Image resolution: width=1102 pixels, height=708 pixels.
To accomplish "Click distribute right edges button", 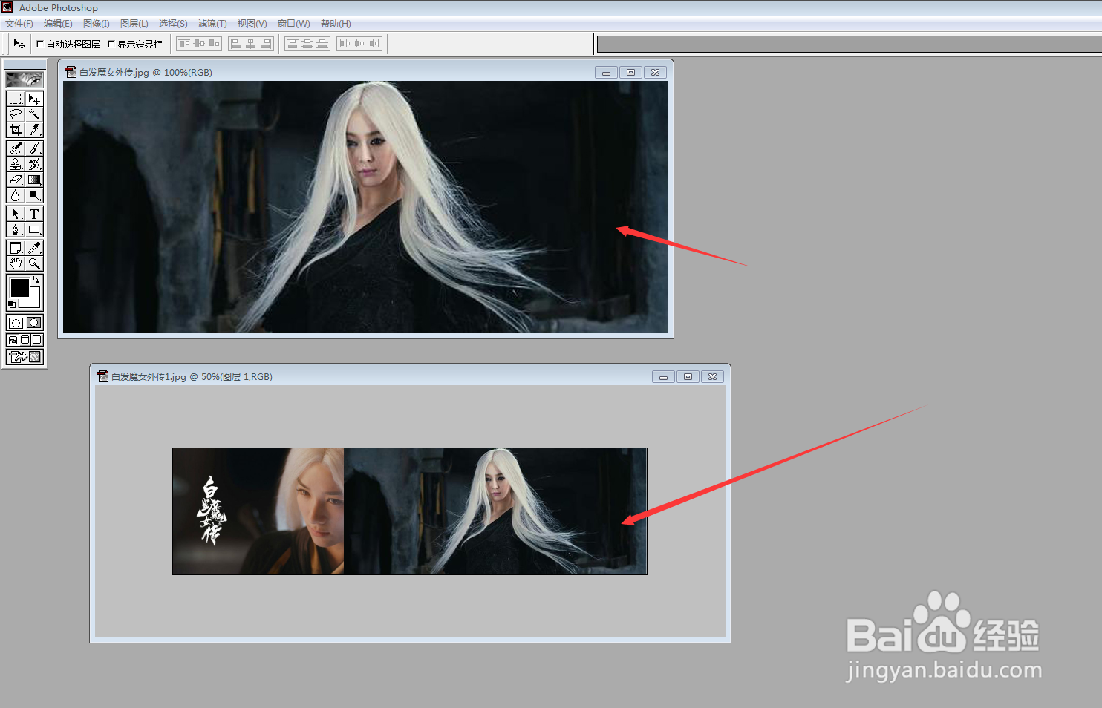I will (x=374, y=44).
